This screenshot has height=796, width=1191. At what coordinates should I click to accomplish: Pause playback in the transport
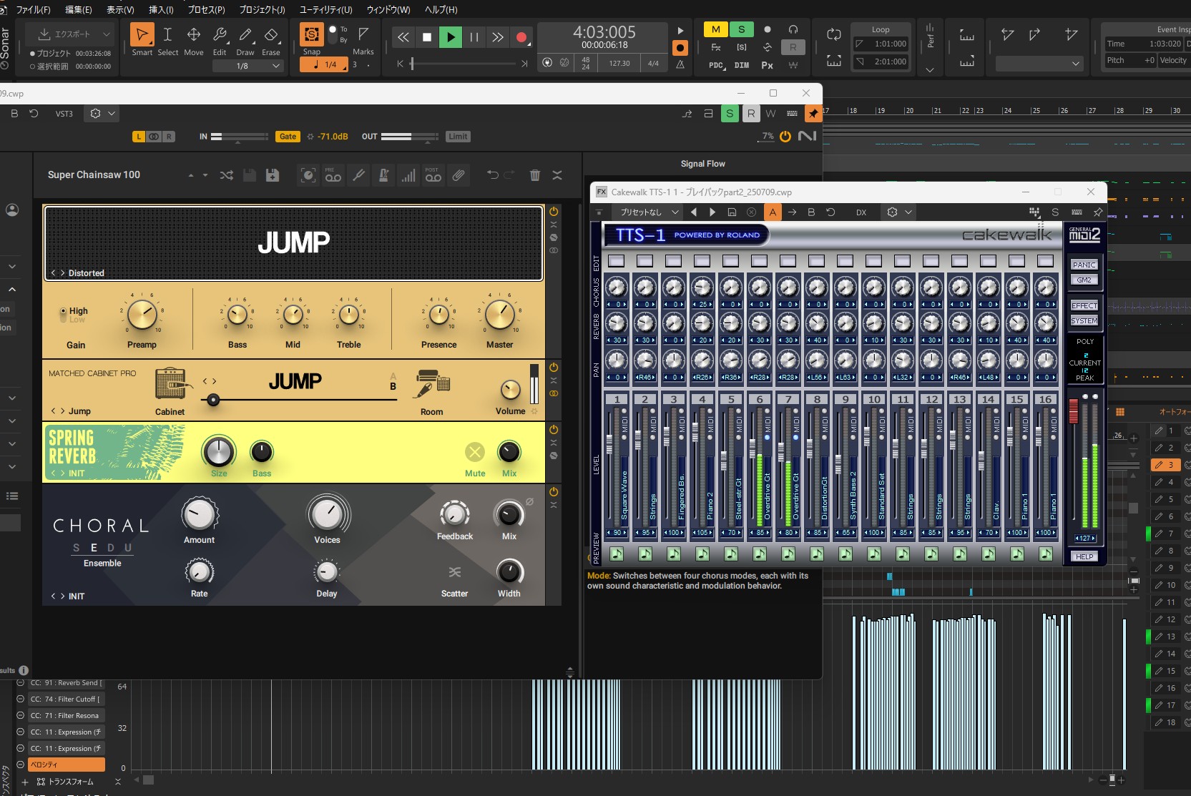coord(474,37)
